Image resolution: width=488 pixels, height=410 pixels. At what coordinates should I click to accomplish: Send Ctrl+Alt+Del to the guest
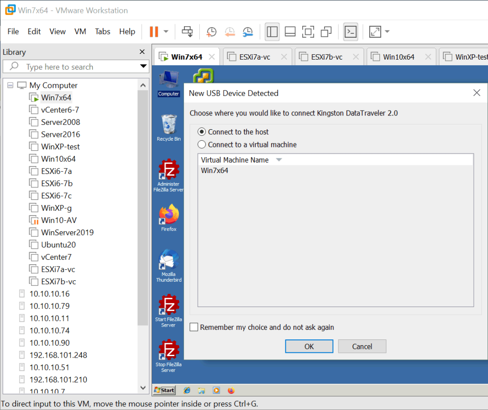click(187, 31)
